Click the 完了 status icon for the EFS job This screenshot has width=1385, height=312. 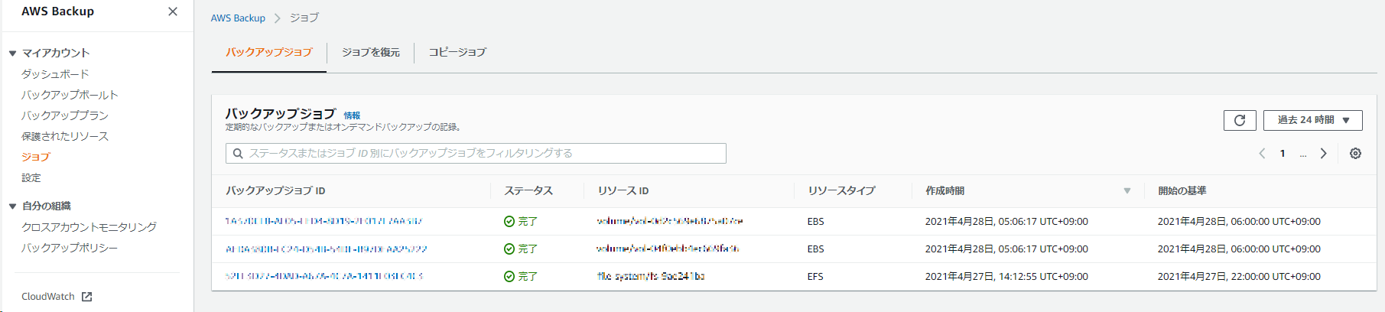point(509,277)
